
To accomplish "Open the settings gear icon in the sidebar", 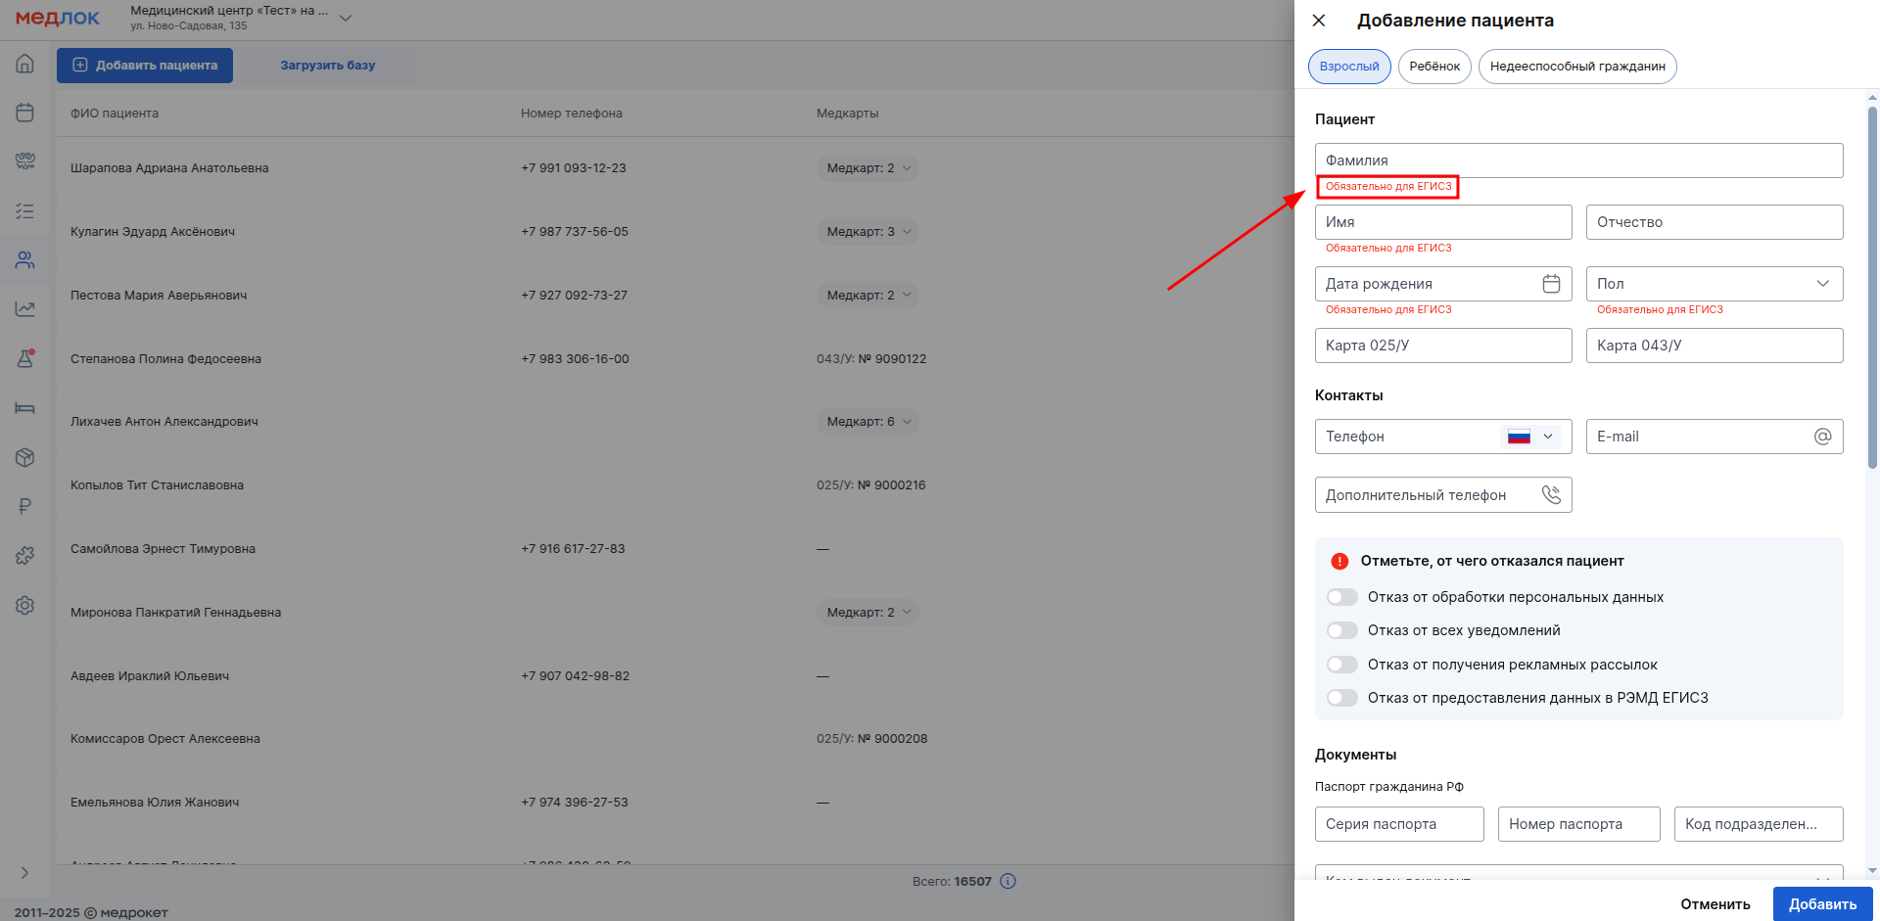I will (x=25, y=605).
